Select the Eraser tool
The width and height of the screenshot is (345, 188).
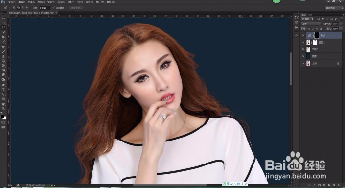pos(3,66)
